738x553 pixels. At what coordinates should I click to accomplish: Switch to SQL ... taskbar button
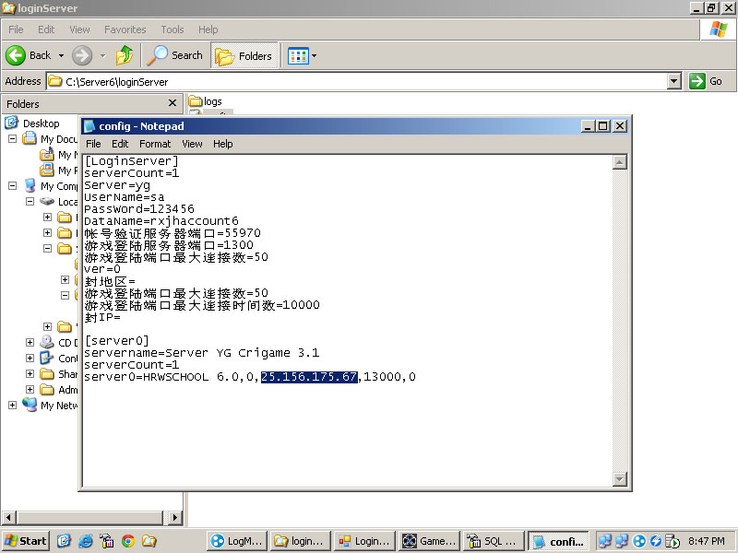(494, 541)
